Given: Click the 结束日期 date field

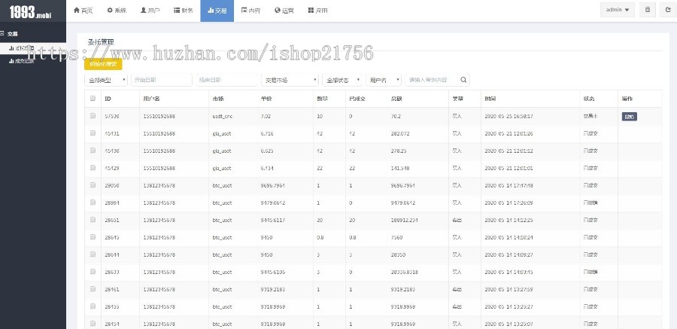Looking at the screenshot, I should click(x=226, y=80).
